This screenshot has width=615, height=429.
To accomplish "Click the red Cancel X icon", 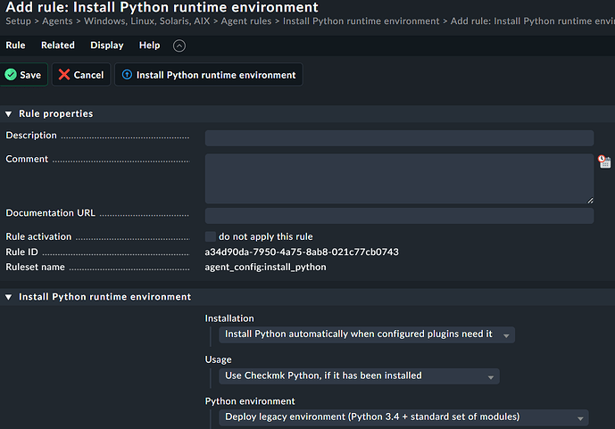I will pyautogui.click(x=64, y=75).
